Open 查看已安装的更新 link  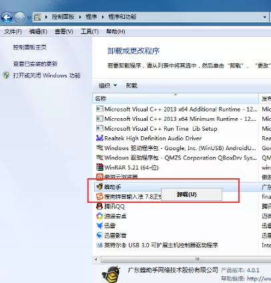(x=35, y=64)
